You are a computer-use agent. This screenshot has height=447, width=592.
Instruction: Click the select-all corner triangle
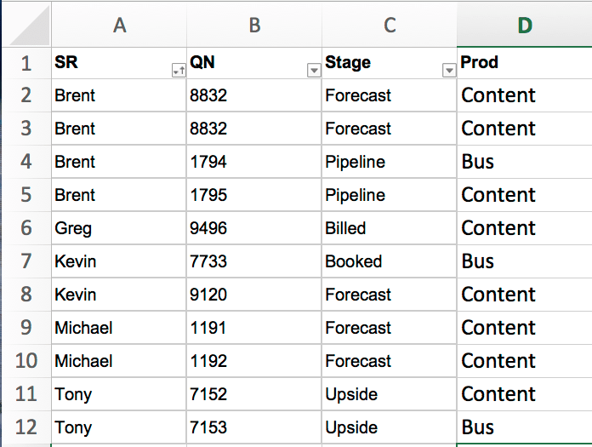tap(30, 26)
